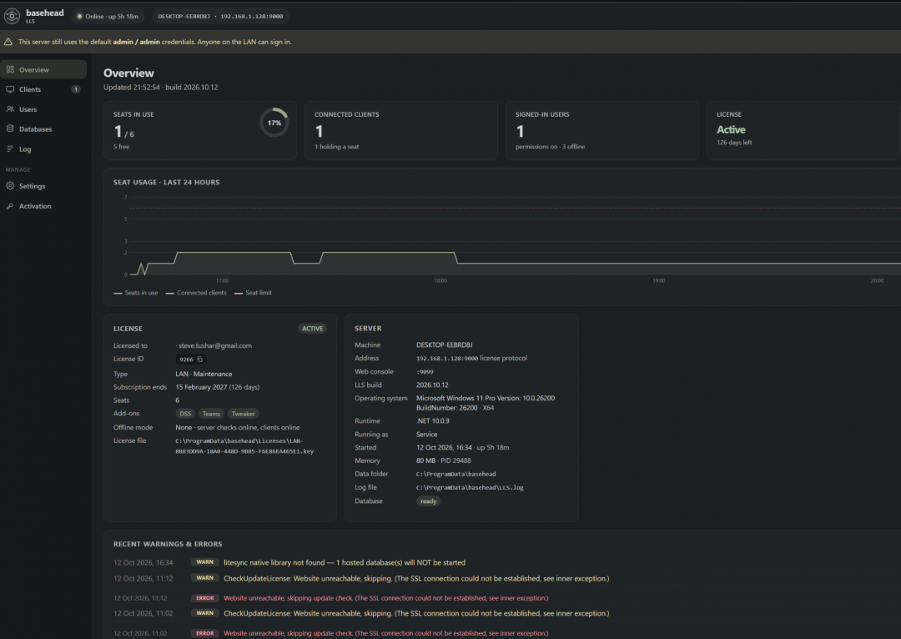901x639 pixels.
Task: Click the warning triangle icon in banner
Action: 8,42
